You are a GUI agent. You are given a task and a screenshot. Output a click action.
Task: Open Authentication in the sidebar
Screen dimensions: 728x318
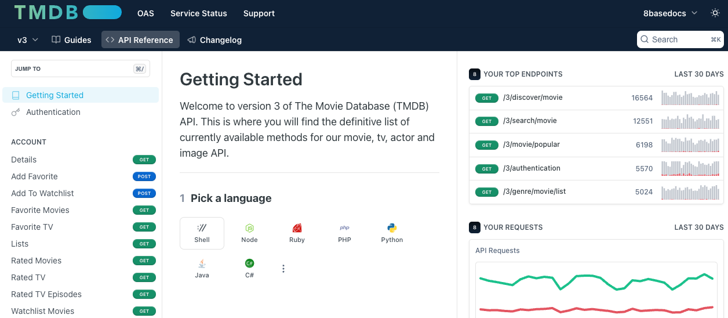[53, 112]
